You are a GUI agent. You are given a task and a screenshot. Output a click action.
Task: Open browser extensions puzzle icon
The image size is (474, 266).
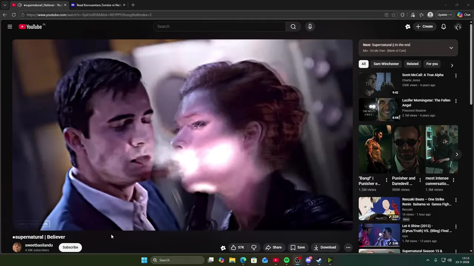coord(403,15)
